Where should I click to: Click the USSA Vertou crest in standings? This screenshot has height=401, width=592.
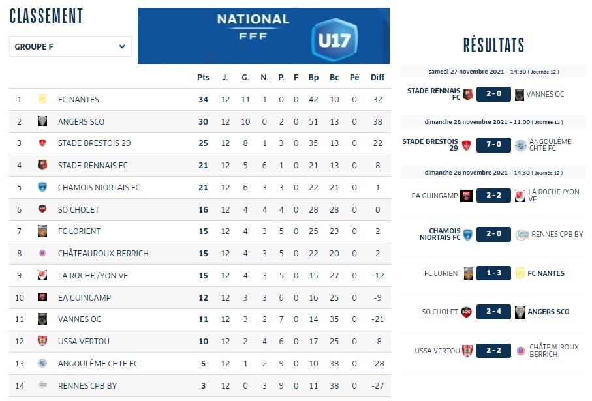point(42,342)
